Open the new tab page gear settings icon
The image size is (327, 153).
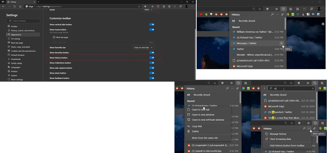(323, 24)
